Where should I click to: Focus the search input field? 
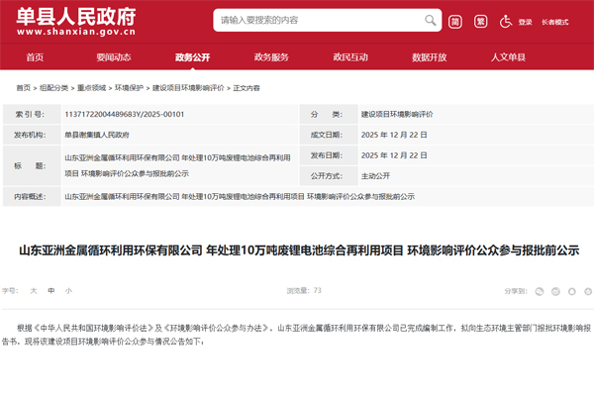tap(317, 21)
